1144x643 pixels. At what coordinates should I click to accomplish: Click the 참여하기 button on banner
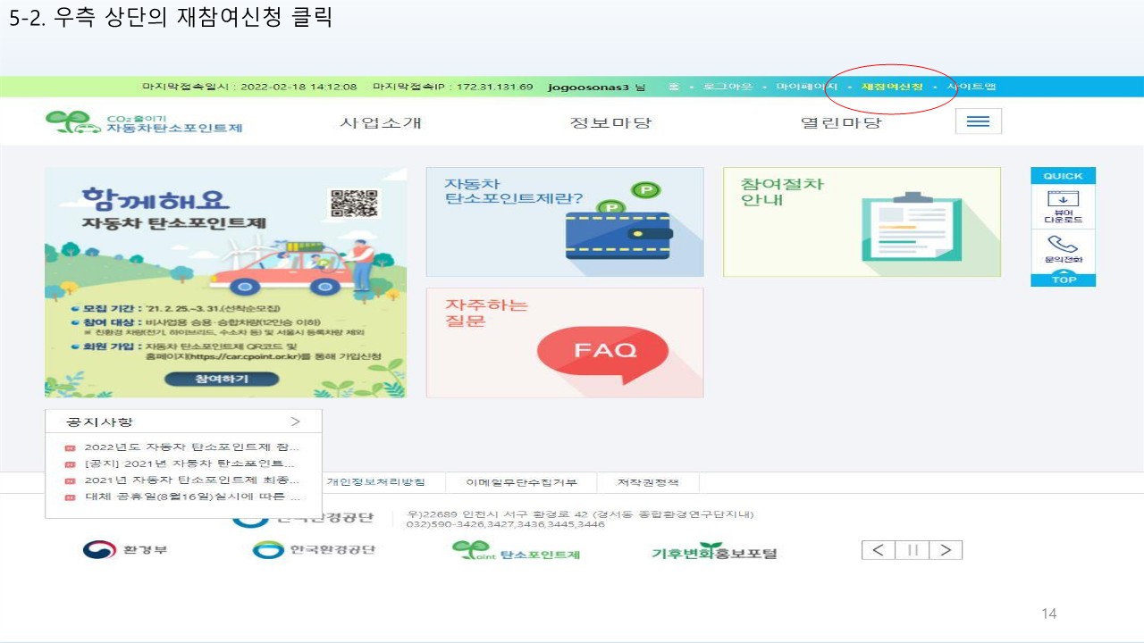point(222,379)
